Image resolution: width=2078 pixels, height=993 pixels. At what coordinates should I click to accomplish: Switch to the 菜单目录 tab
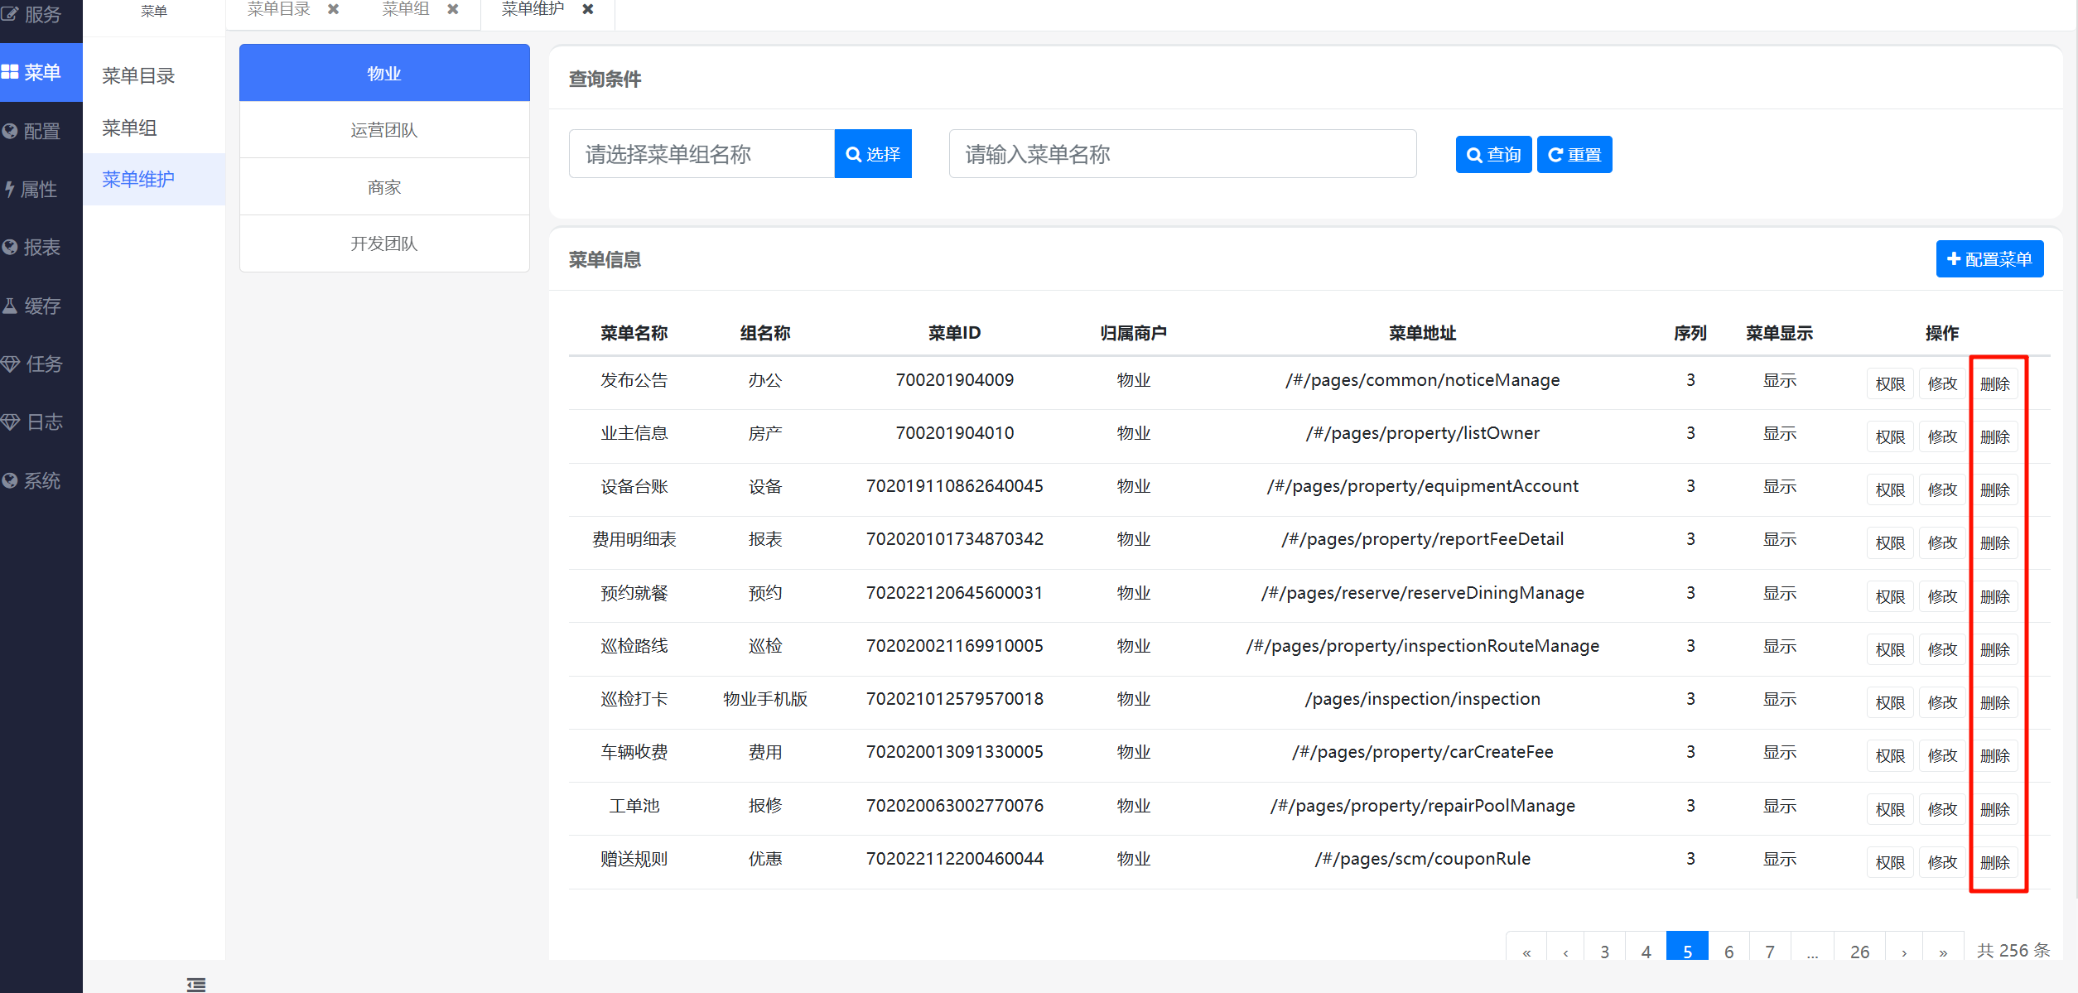[279, 9]
